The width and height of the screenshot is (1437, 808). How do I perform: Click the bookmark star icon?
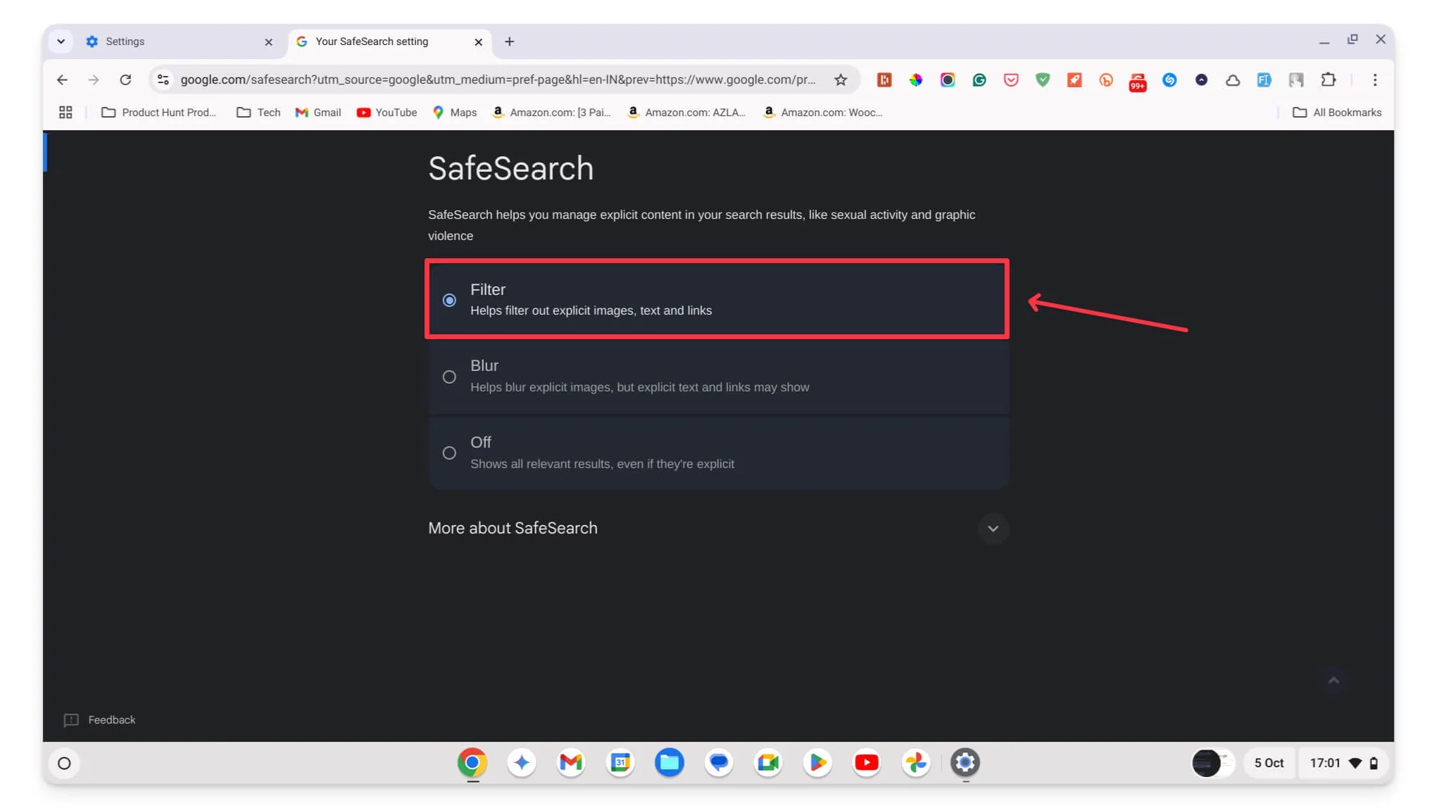click(x=841, y=80)
